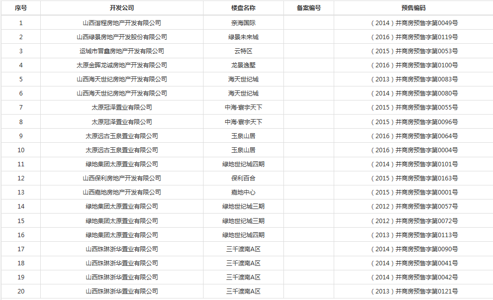Click project name 绿景未来城
The width and height of the screenshot is (493, 300).
point(243,37)
